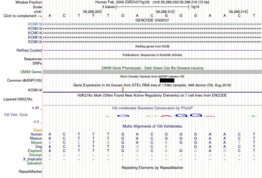Select the X_tropicalis species label
The image size is (262, 178).
33,159
